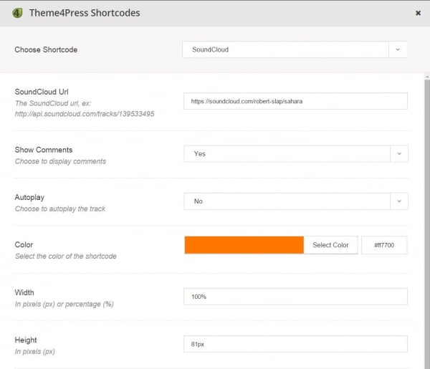This screenshot has height=369, width=430.
Task: Click the Theme4Press Shortcodes title text
Action: tap(85, 13)
